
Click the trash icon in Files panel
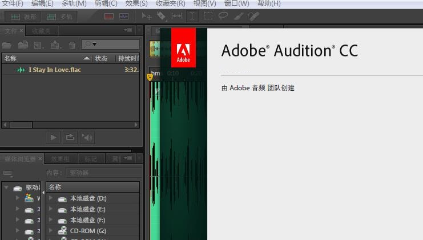tap(72, 45)
